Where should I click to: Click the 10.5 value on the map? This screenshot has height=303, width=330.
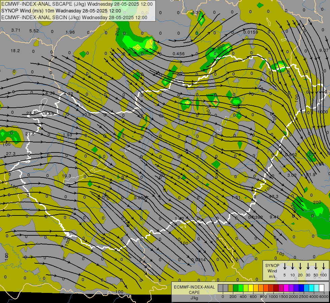[x=87, y=114]
